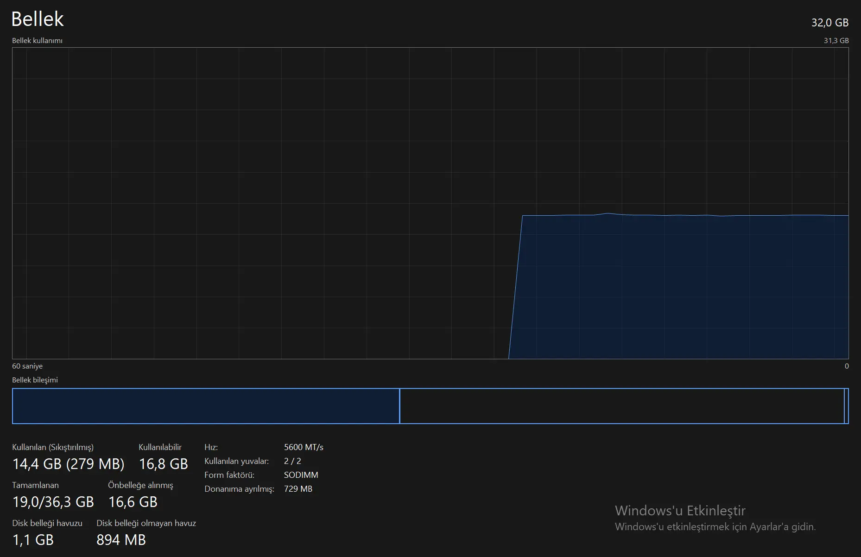Screen dimensions: 861x557
Task: Click the 14,4 GB (279 MB) value
Action: click(x=68, y=464)
